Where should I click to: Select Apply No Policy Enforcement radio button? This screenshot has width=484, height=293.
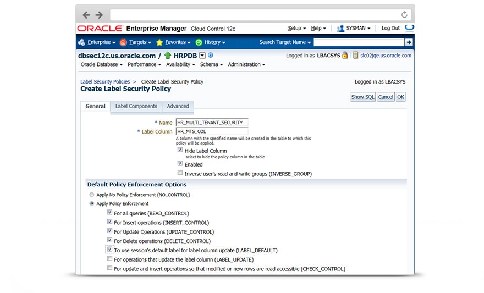point(91,195)
